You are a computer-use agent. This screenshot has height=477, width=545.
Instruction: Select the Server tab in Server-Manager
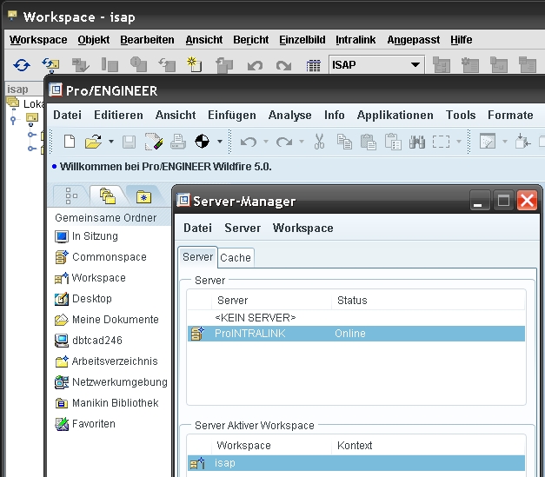tap(198, 257)
